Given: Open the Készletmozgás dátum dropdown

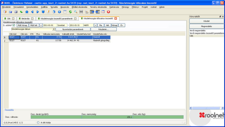Looking at the screenshot, I should tap(53, 29).
